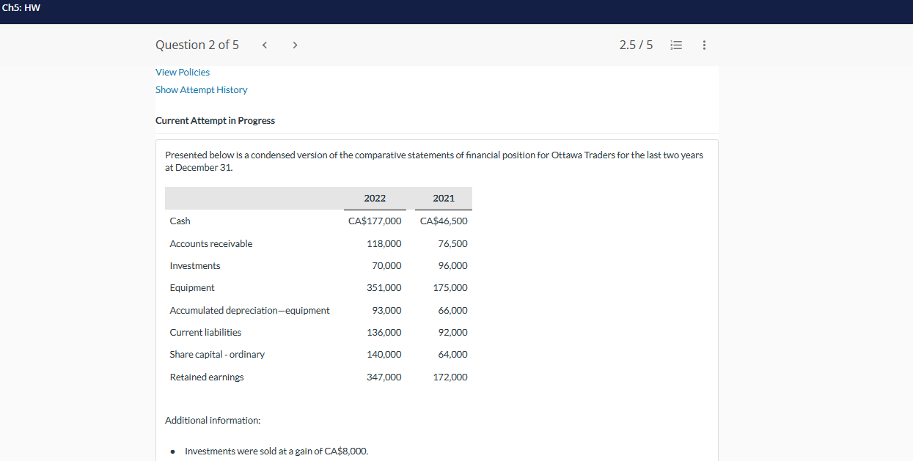913x461 pixels.
Task: Click the Investments row label
Action: point(195,265)
